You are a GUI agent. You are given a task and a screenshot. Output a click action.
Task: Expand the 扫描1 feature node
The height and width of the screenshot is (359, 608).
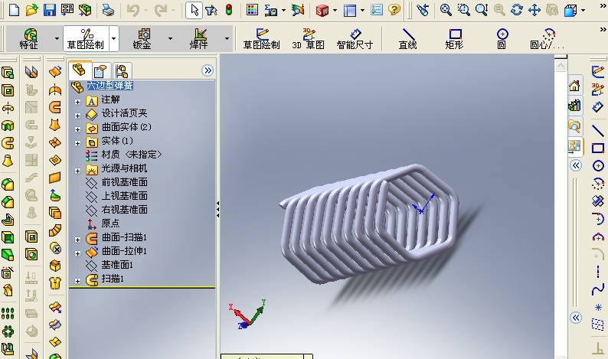tap(77, 281)
